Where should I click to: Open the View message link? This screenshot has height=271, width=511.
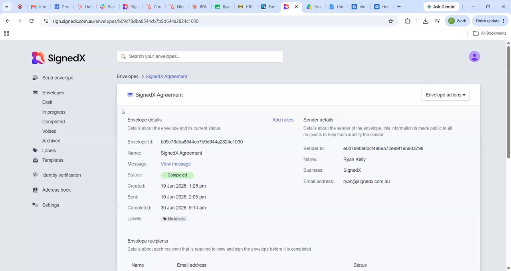[176, 164]
